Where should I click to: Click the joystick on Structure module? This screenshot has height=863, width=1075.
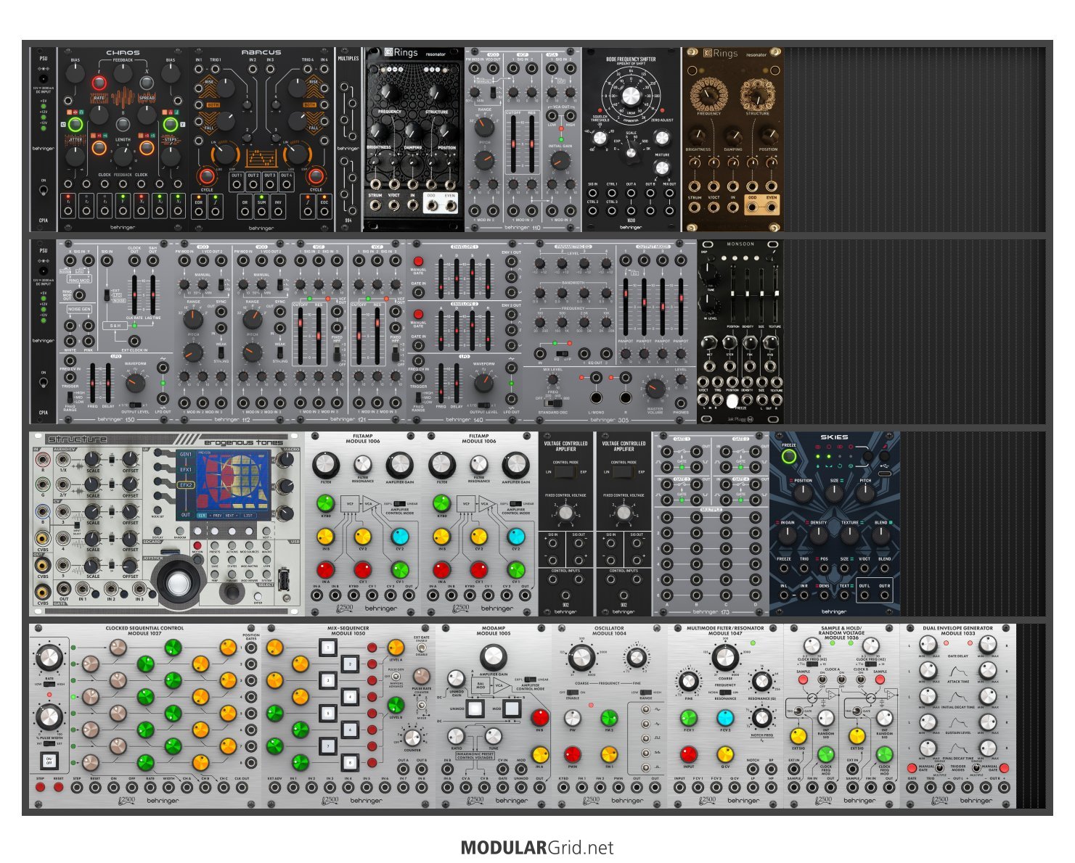[x=178, y=582]
